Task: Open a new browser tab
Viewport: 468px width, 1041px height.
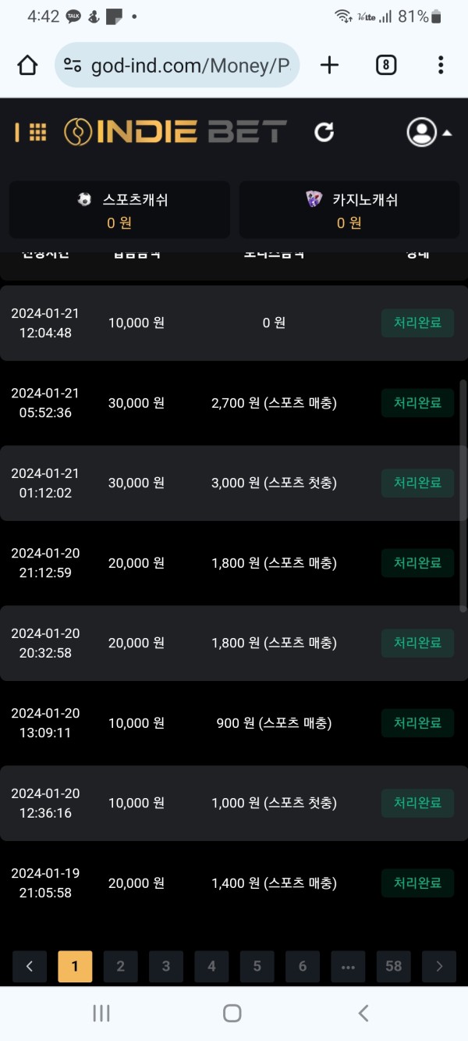Action: tap(329, 66)
